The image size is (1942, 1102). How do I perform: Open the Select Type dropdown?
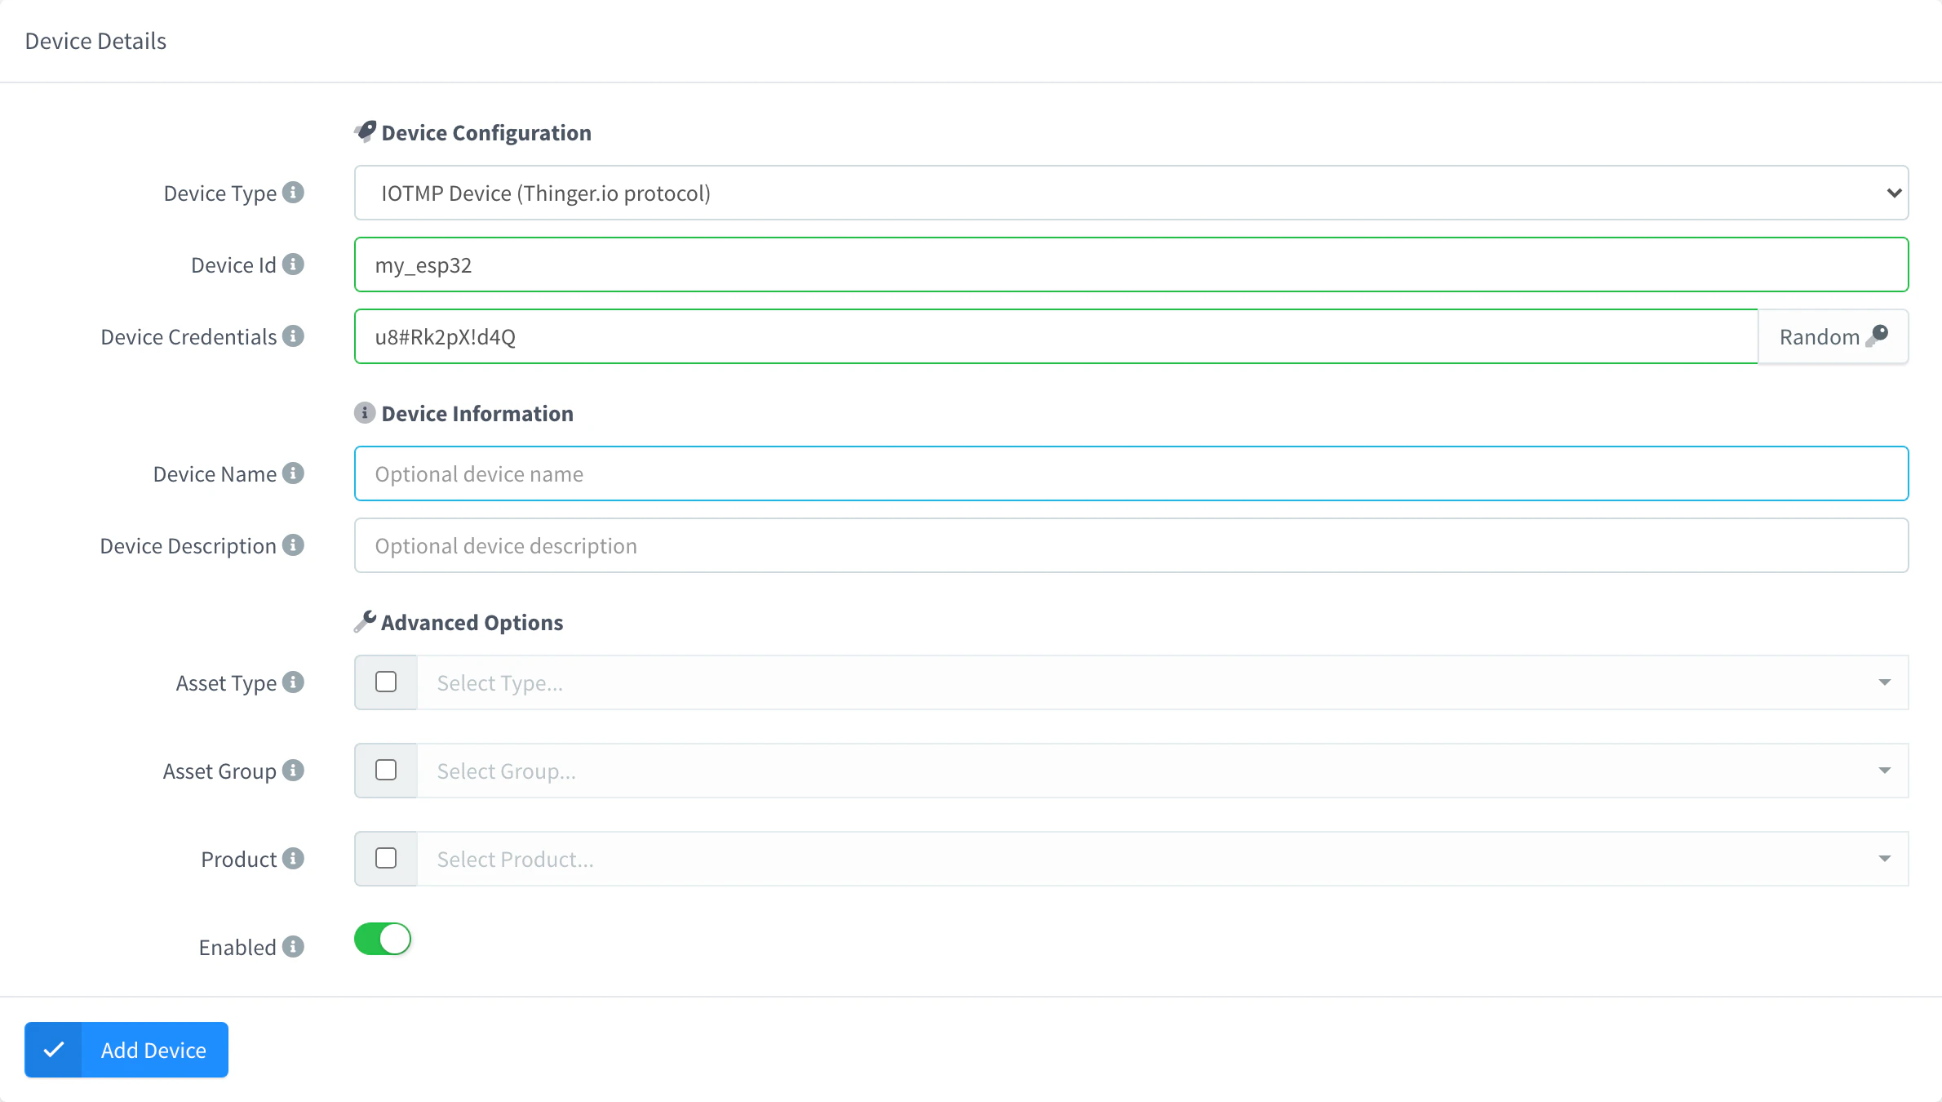point(1162,682)
